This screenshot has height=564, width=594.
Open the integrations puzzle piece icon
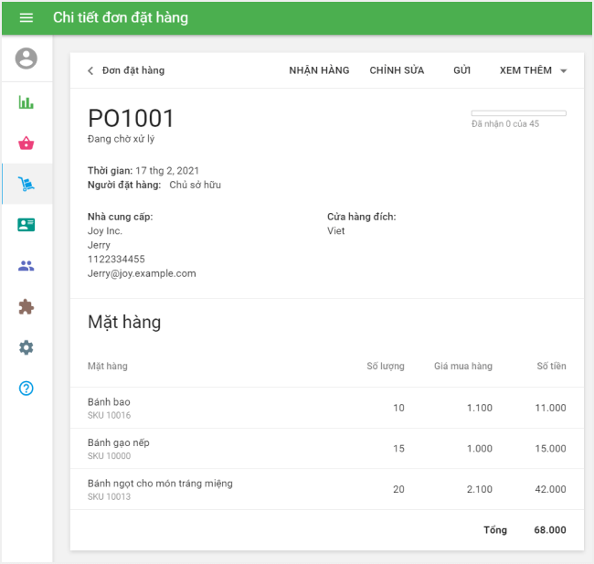click(x=27, y=307)
